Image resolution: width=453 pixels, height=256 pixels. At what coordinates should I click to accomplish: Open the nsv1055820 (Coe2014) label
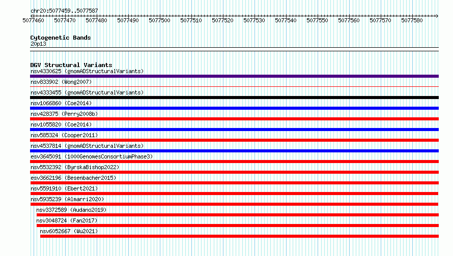(61, 124)
